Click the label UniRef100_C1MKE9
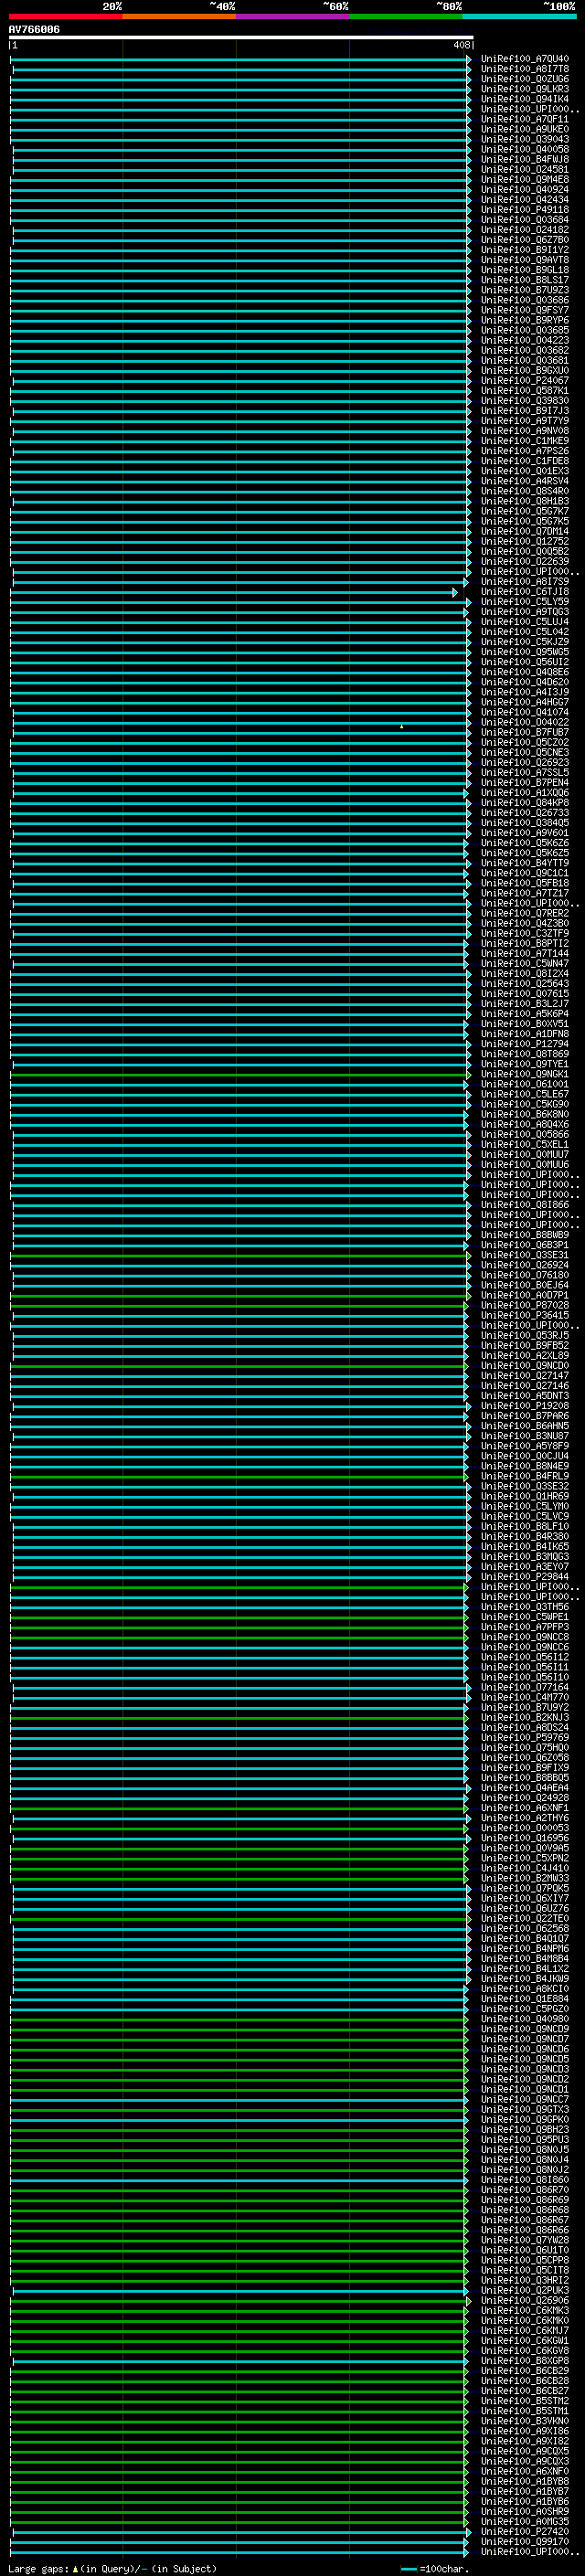Image resolution: width=585 pixels, height=2576 pixels. (525, 441)
